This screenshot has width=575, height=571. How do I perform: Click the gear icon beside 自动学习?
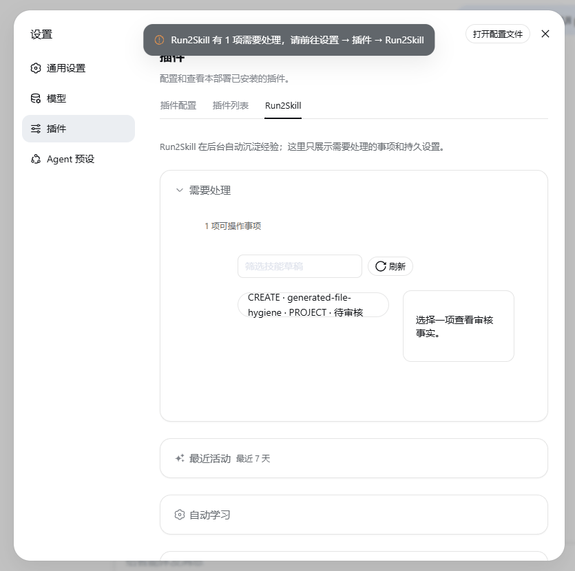click(x=180, y=515)
